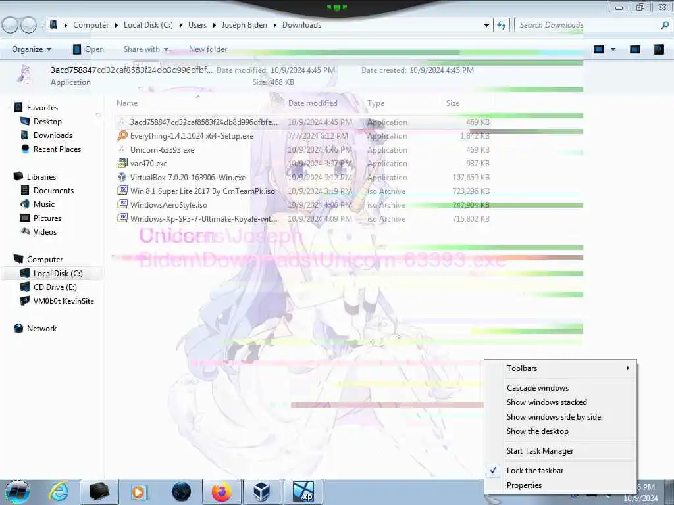Viewport: 674px width, 505px height.
Task: Expand the arrow after Computer in breadcrumb
Action: [x=116, y=26]
